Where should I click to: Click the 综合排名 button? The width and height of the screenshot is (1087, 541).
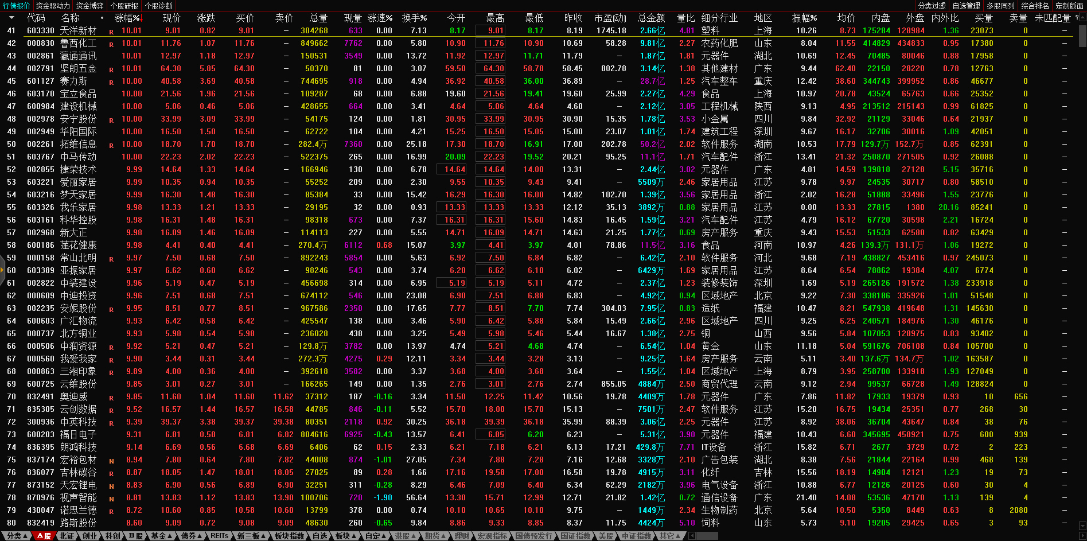[1035, 6]
